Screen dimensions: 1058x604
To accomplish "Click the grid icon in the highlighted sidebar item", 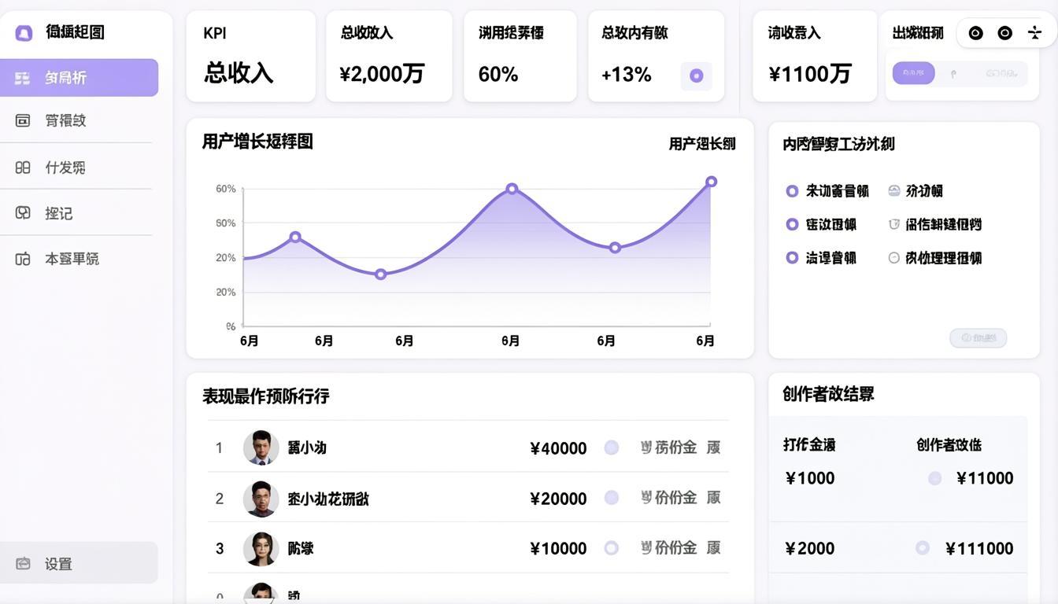I will click(22, 78).
